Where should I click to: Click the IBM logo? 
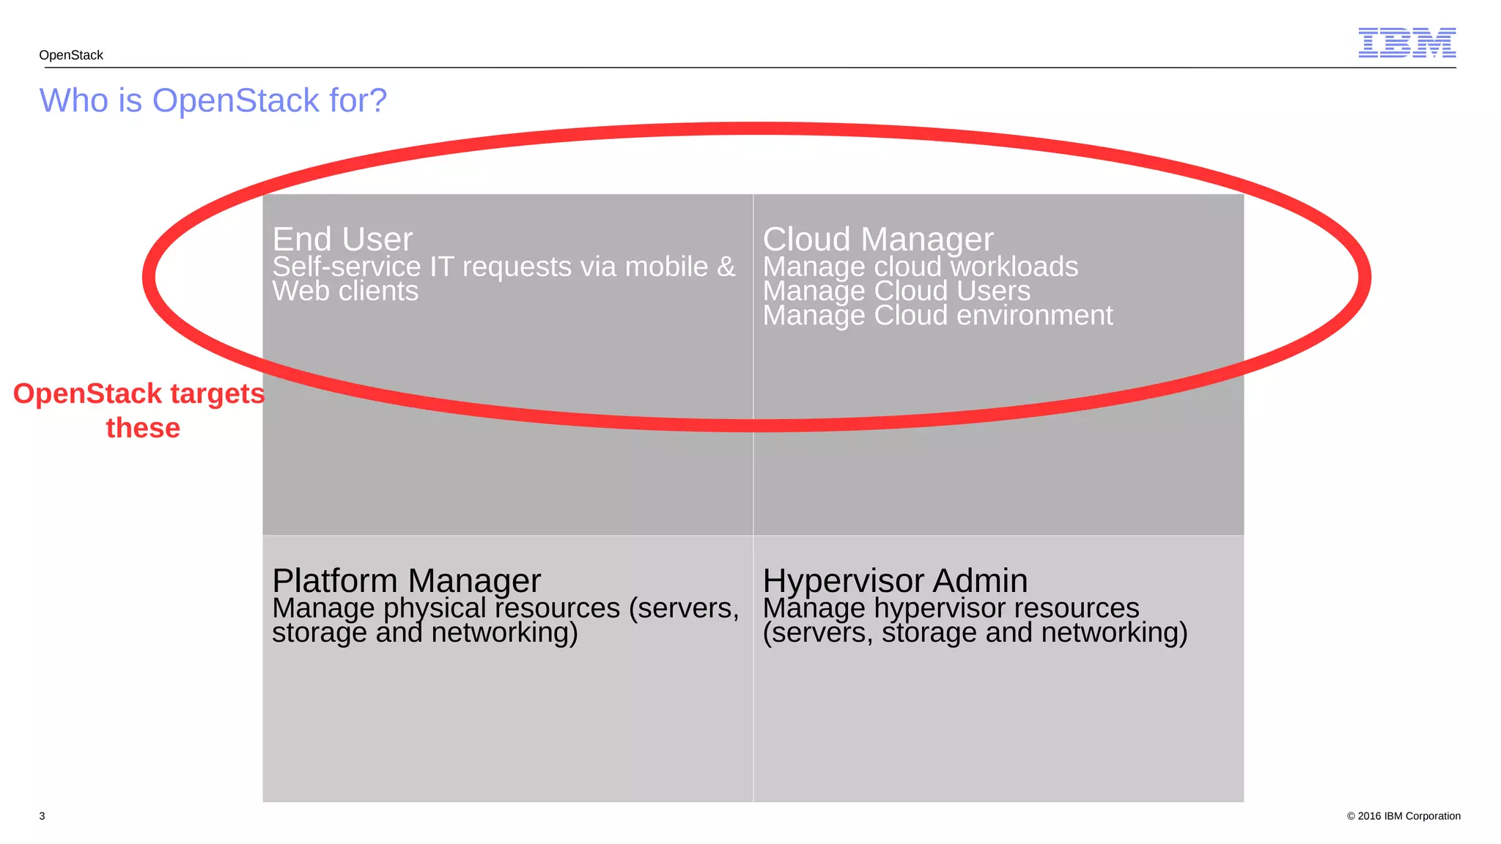pyautogui.click(x=1406, y=42)
